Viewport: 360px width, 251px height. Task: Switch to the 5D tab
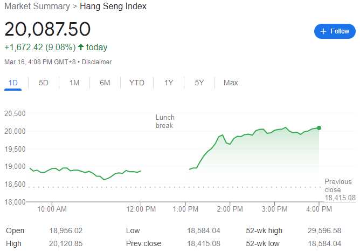pyautogui.click(x=44, y=83)
